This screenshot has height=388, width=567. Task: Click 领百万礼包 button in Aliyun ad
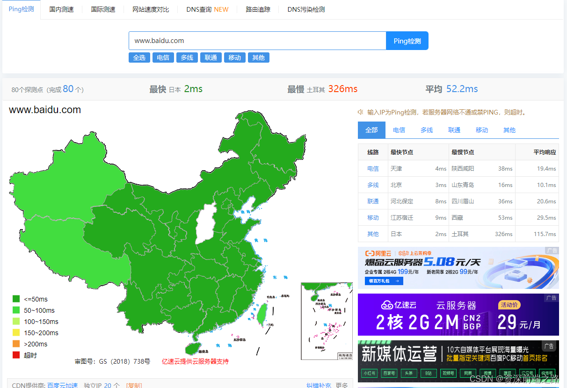(x=384, y=281)
